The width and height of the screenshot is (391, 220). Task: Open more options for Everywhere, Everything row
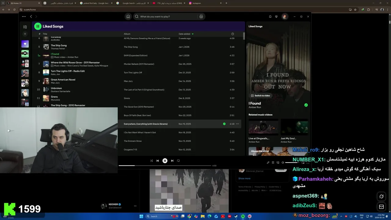click(237, 124)
